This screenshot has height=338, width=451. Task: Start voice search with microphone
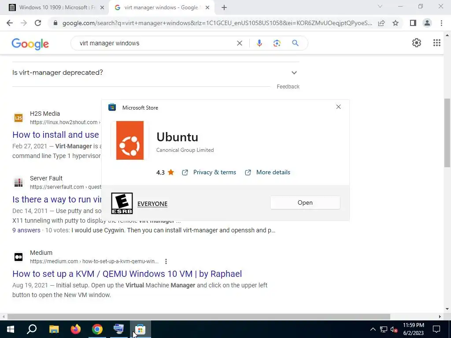point(259,43)
